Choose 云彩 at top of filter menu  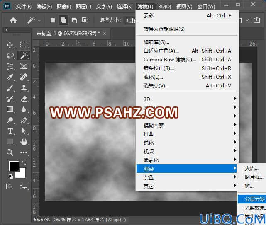point(187,16)
